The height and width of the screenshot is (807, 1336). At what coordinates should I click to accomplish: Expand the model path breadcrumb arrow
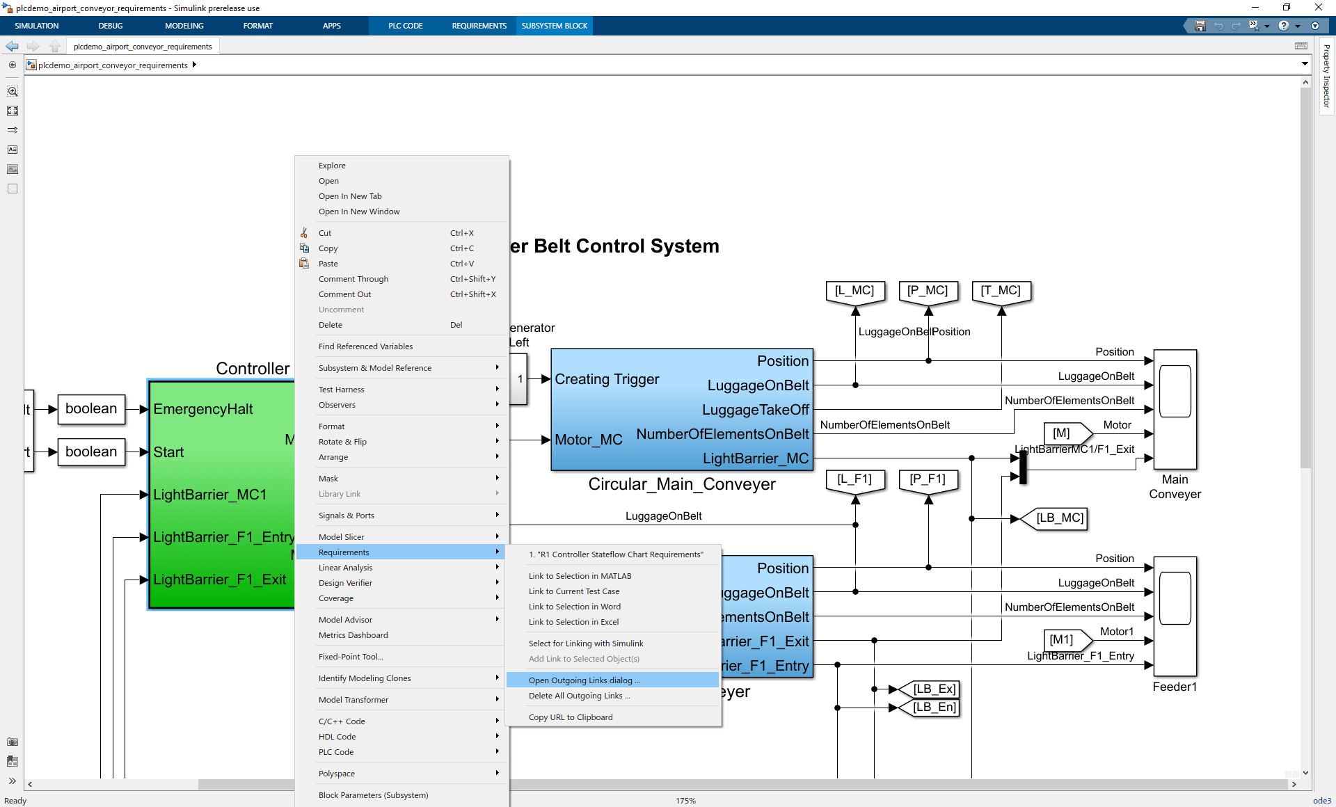[x=194, y=65]
